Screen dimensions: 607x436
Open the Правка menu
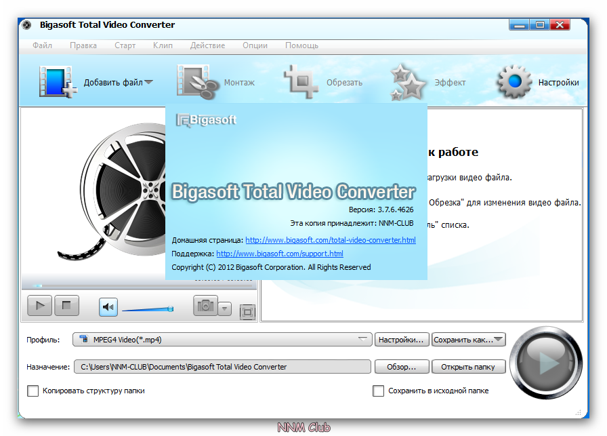point(83,45)
